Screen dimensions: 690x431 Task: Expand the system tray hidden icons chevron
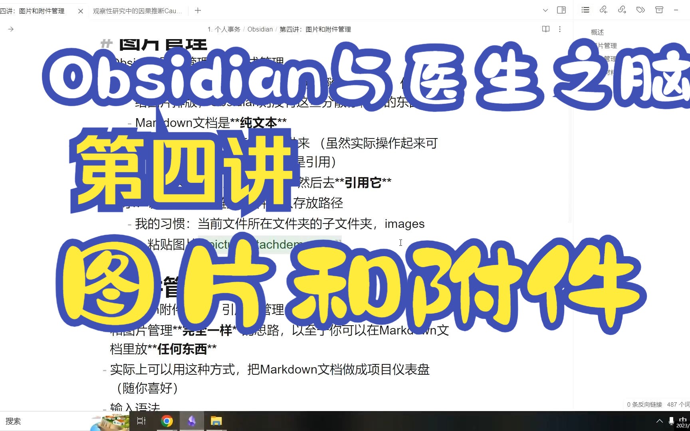[x=659, y=421]
